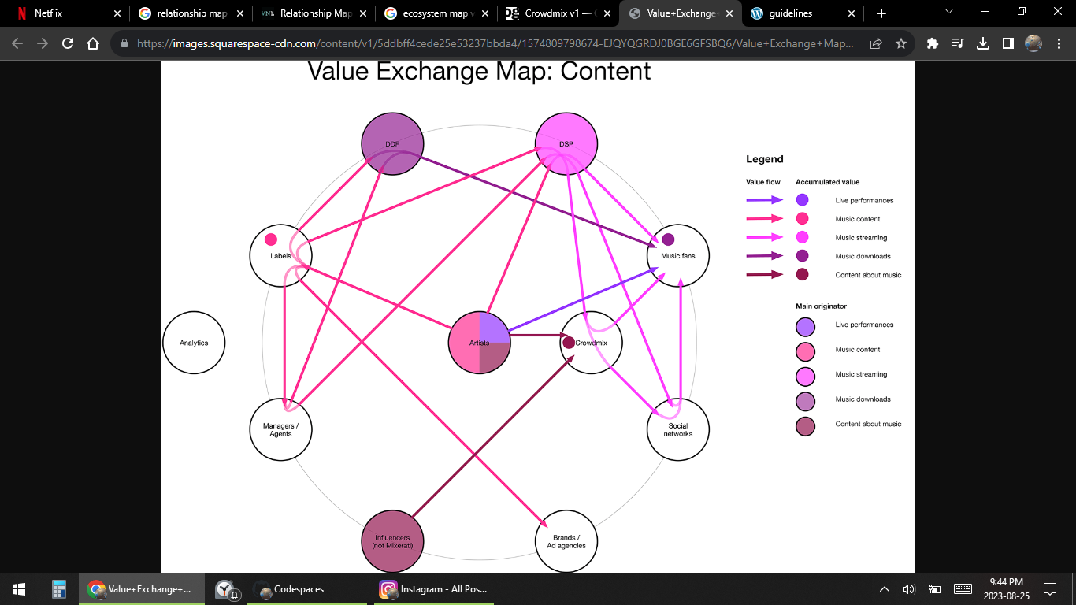Expand the system tray hidden icons chevron
Image resolution: width=1076 pixels, height=605 pixels.
(x=884, y=589)
